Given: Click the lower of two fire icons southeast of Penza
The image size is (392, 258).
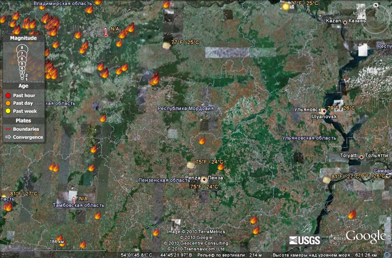Looking at the screenshot, I should (256, 230).
